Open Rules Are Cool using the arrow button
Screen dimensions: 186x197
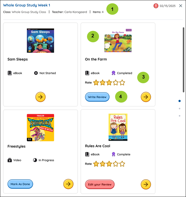pyautogui.click(x=146, y=184)
